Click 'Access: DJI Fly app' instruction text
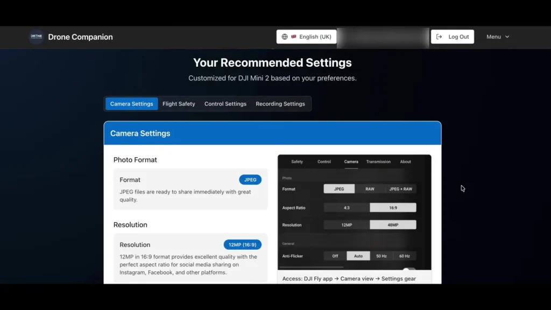551x310 pixels. pos(349,278)
